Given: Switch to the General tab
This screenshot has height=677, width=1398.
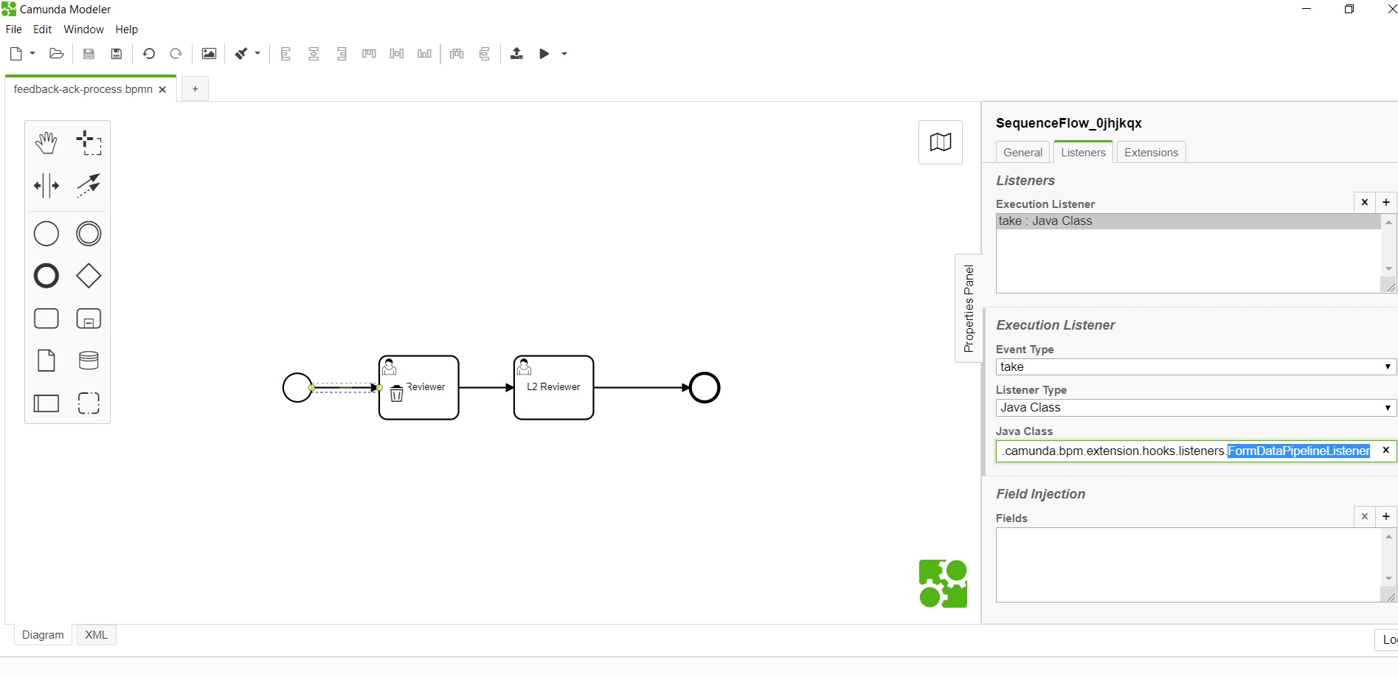Looking at the screenshot, I should tap(1023, 153).
